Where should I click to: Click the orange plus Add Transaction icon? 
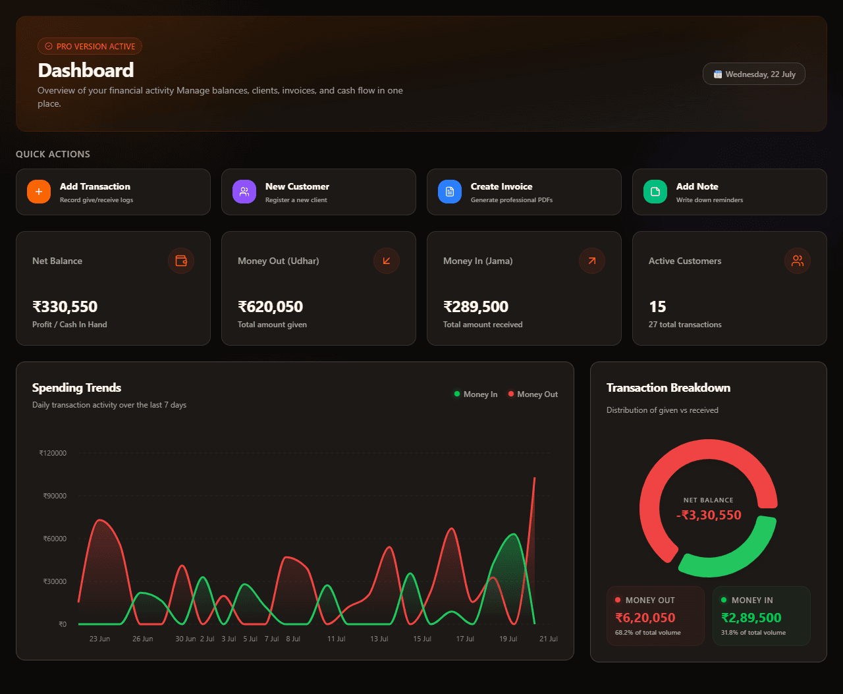(x=39, y=192)
